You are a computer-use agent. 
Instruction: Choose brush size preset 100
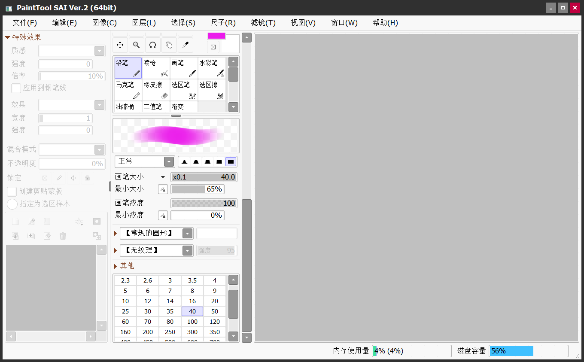pos(192,322)
